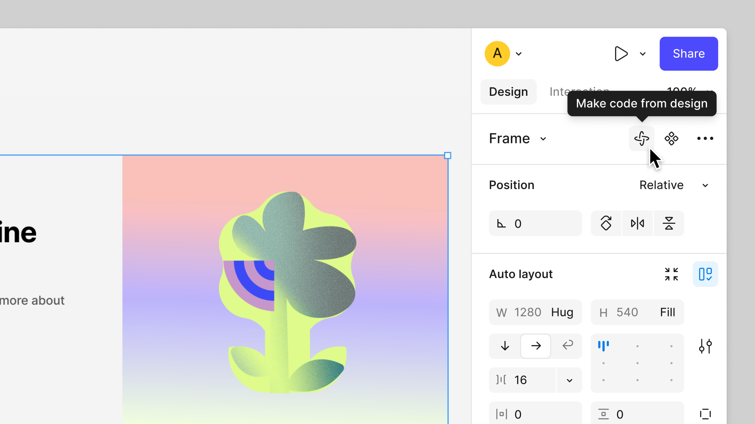755x424 pixels.
Task: Toggle the auto layout active button
Action: [x=705, y=274]
